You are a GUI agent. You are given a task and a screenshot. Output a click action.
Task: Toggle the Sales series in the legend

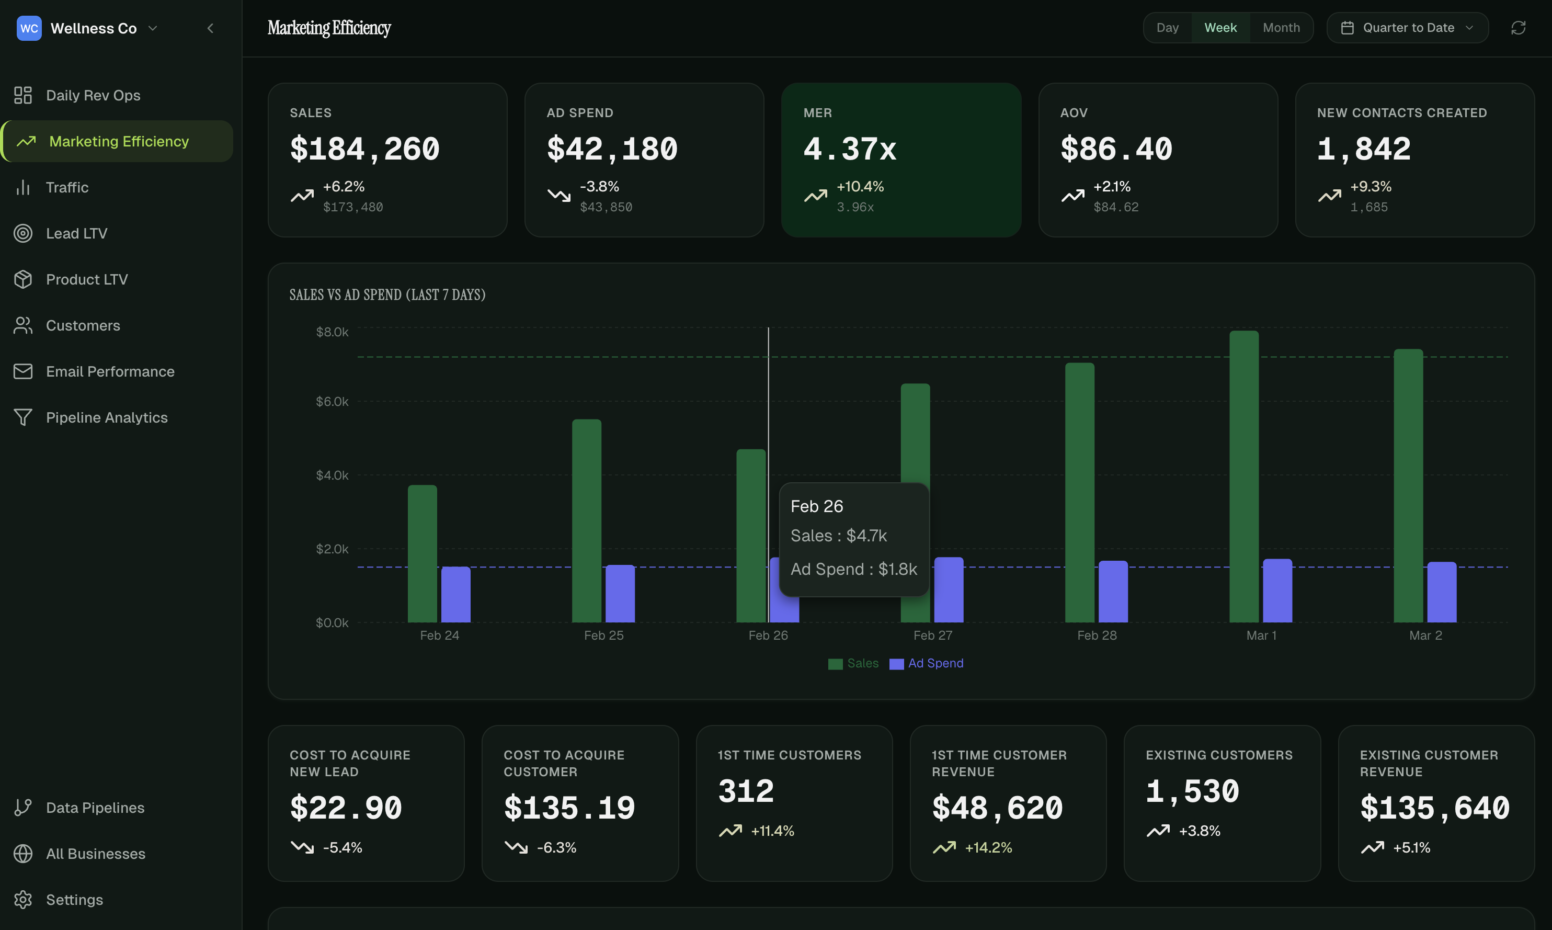coord(853,664)
